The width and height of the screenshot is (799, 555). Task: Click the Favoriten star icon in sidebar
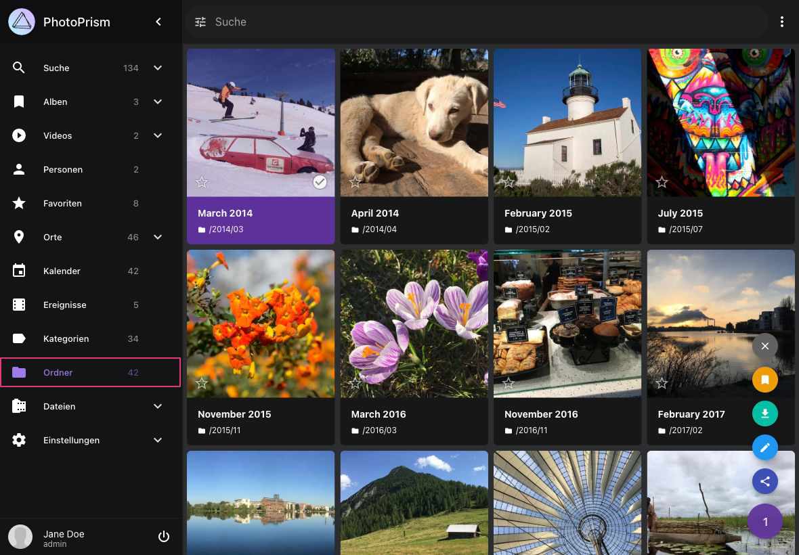(x=19, y=203)
